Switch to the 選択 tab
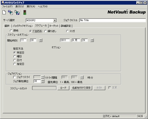This screenshot has height=119, width=148. 7,26
